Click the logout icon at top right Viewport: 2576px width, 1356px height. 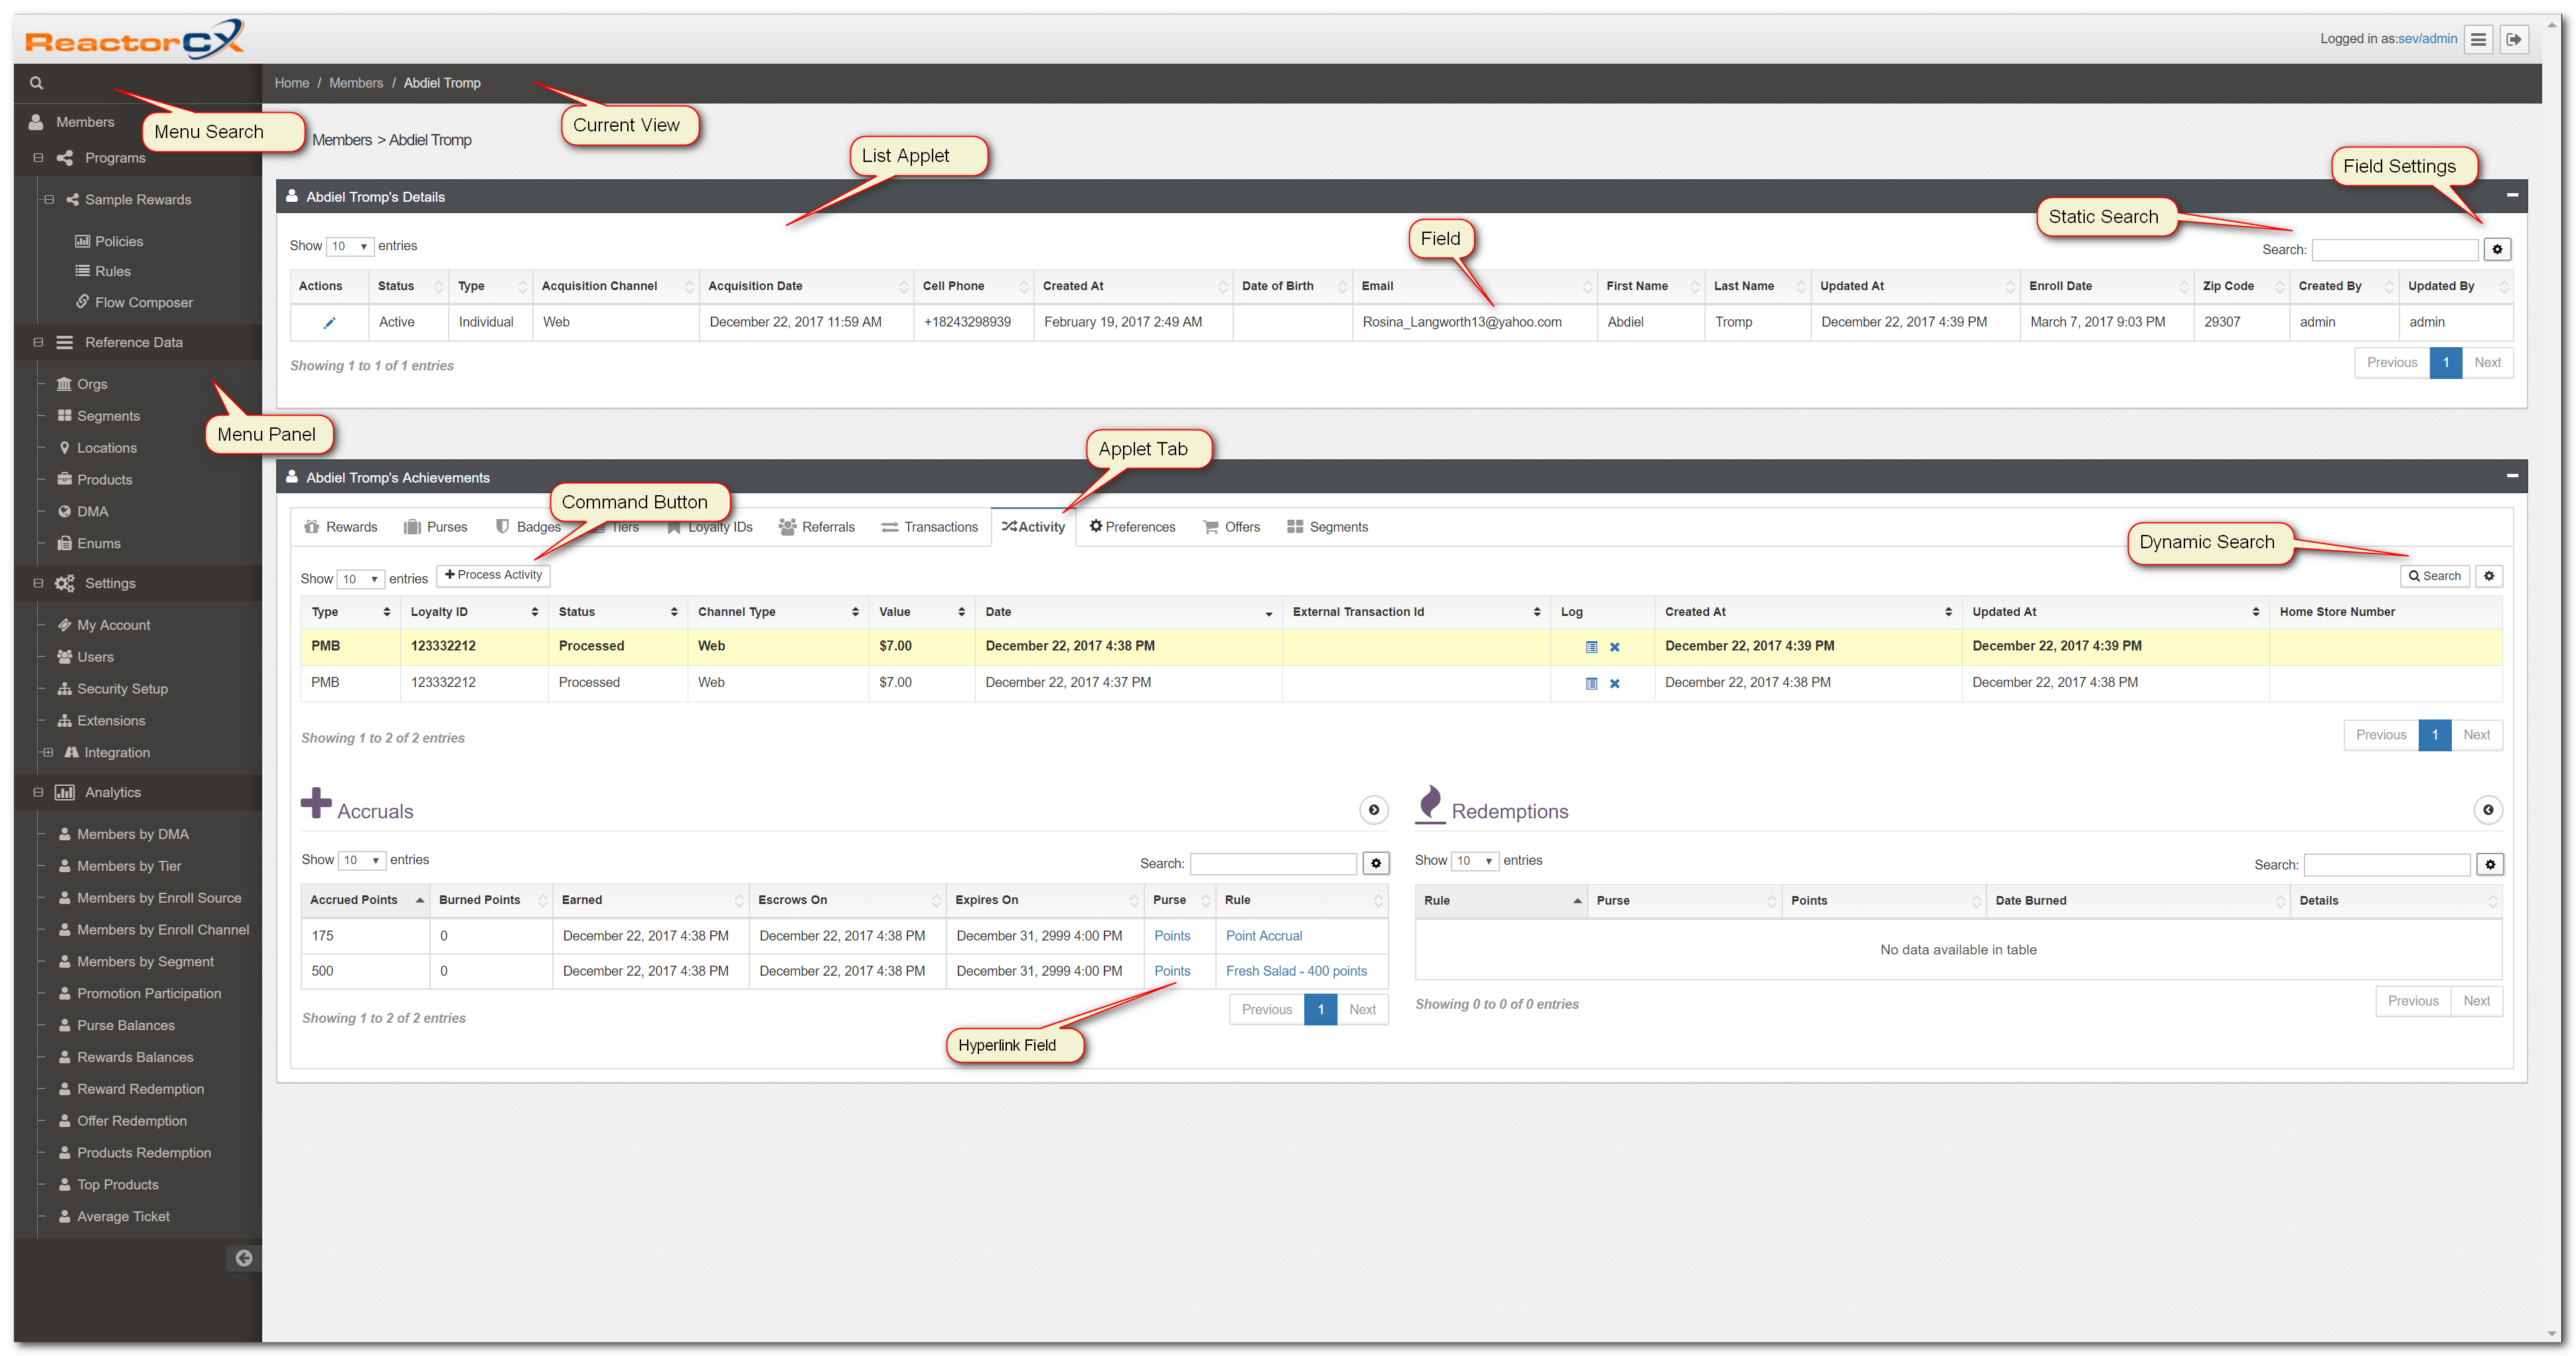click(x=2513, y=39)
